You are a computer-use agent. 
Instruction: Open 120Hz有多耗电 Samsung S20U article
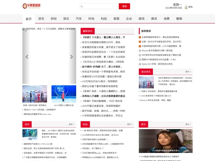pyautogui.click(x=156, y=96)
